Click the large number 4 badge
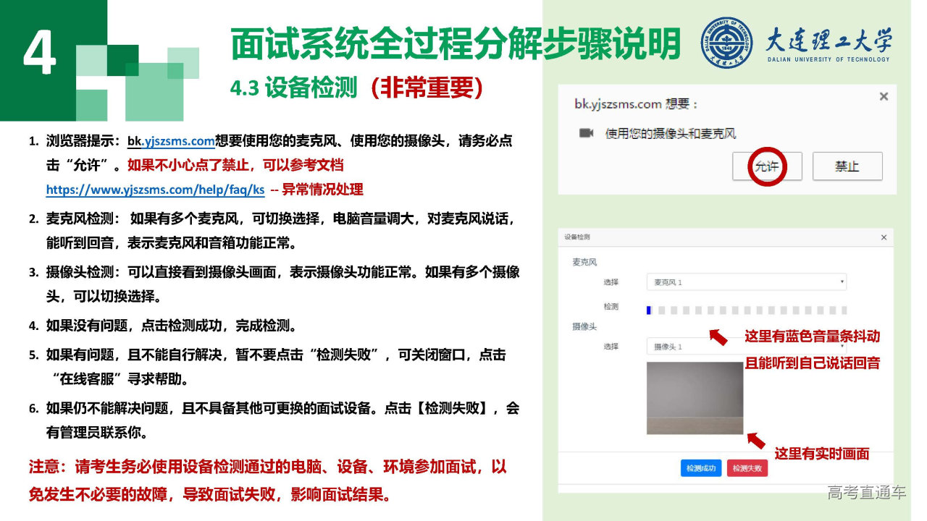Viewport: 927px width, 521px height. (40, 53)
